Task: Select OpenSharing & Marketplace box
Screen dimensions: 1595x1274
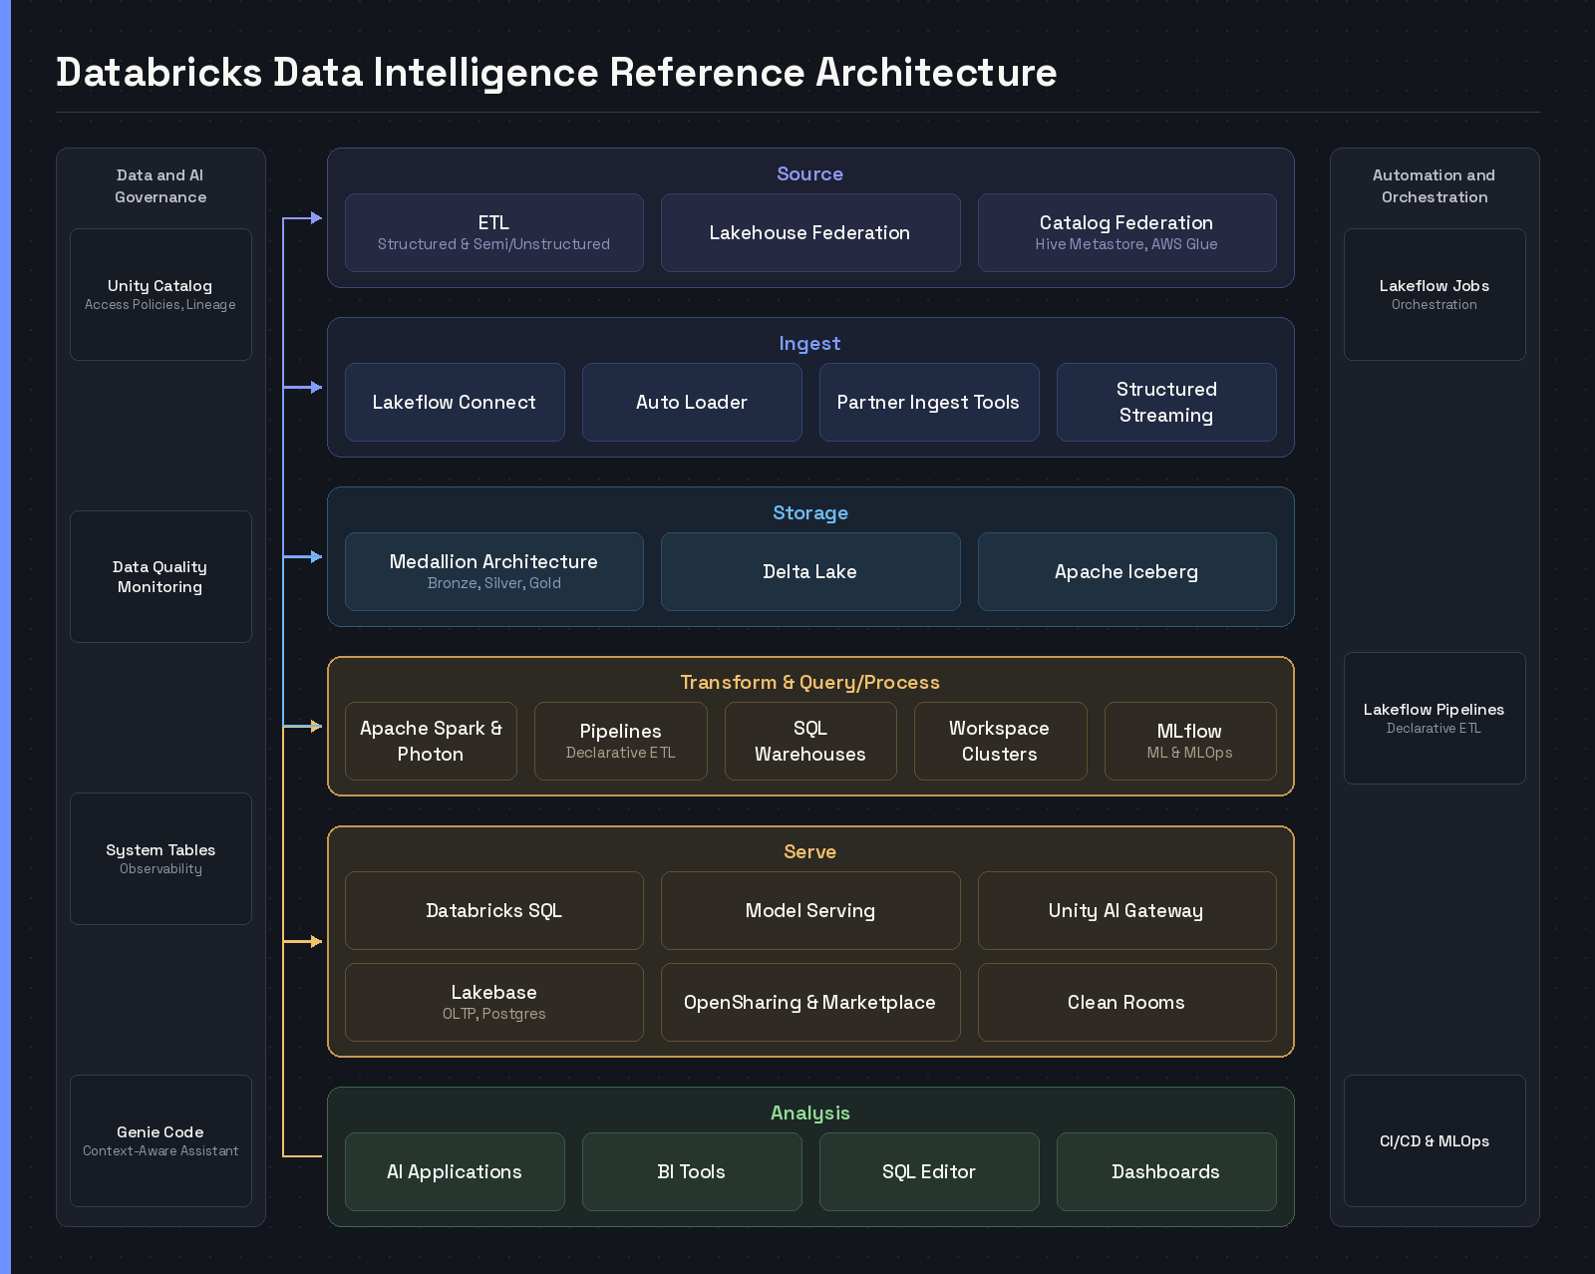Action: (810, 1002)
